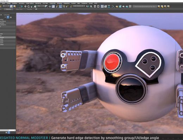Open the Modifiers menu
183x140 pixels.
(x=15, y=3)
